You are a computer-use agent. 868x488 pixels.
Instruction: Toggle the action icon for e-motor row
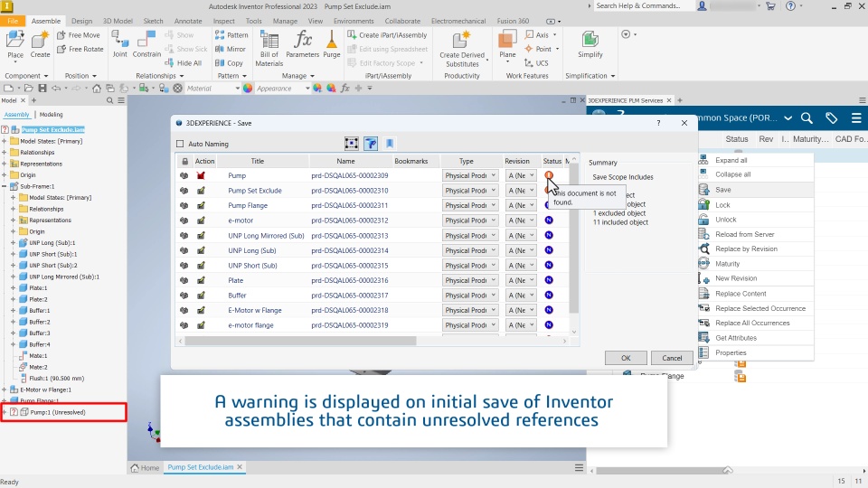pyautogui.click(x=201, y=221)
